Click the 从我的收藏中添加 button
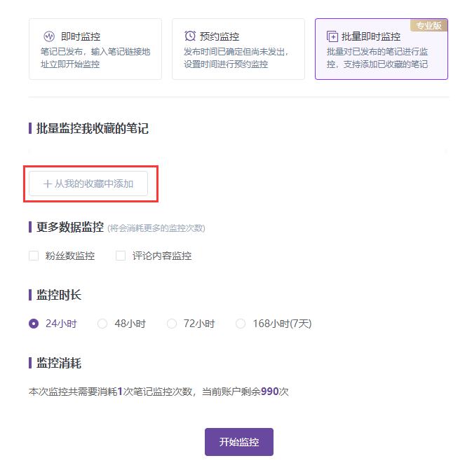The width and height of the screenshot is (472, 470). [88, 184]
